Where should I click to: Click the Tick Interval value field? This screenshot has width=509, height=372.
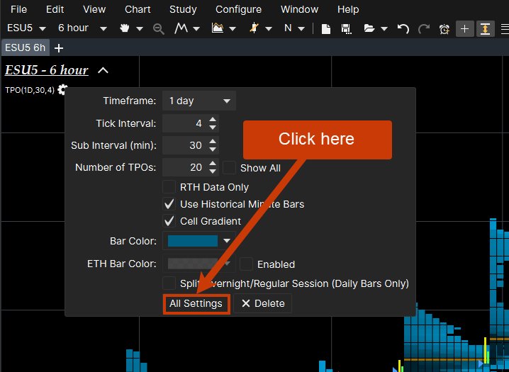click(184, 123)
